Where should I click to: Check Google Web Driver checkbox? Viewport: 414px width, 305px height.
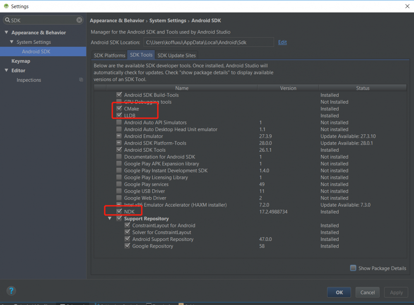click(119, 198)
